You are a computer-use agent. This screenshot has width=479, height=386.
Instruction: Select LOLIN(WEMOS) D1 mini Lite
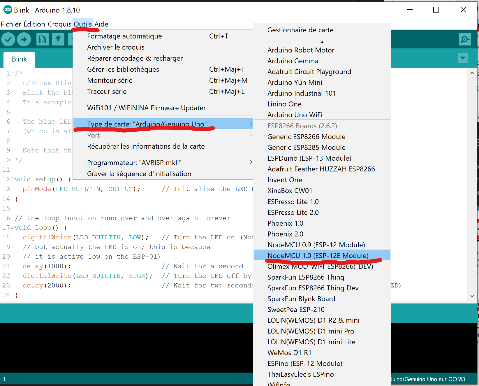(x=322, y=342)
